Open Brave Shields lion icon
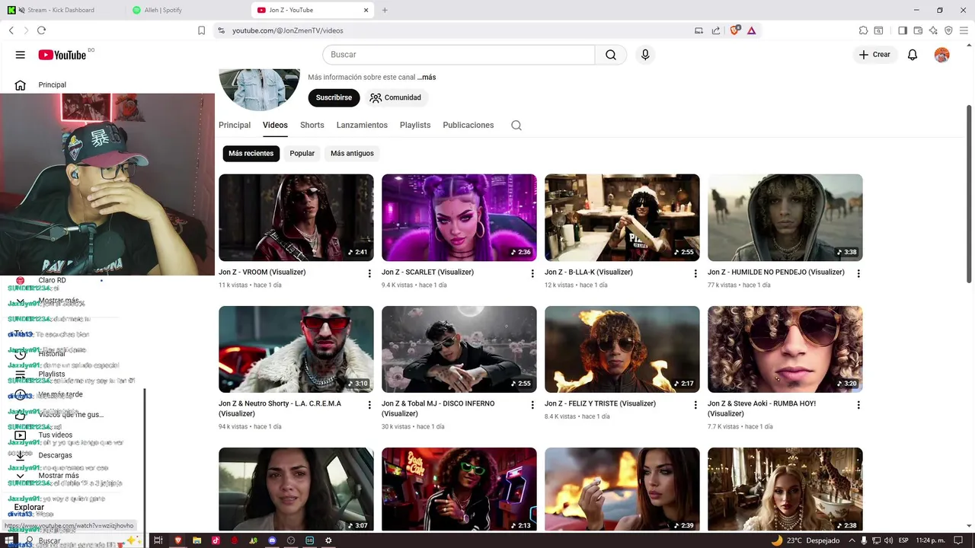975x548 pixels. click(735, 30)
